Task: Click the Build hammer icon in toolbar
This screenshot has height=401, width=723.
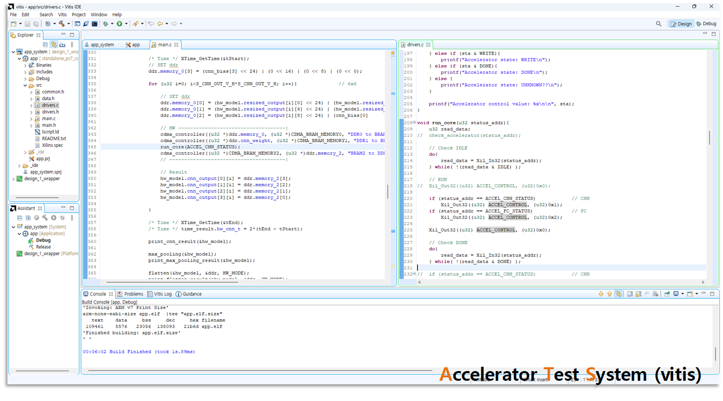Action: point(62,24)
